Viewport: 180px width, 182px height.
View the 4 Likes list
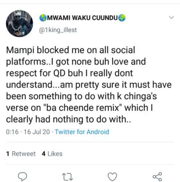point(52,154)
